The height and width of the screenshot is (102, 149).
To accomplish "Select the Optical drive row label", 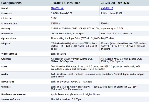I will [x=9, y=39].
